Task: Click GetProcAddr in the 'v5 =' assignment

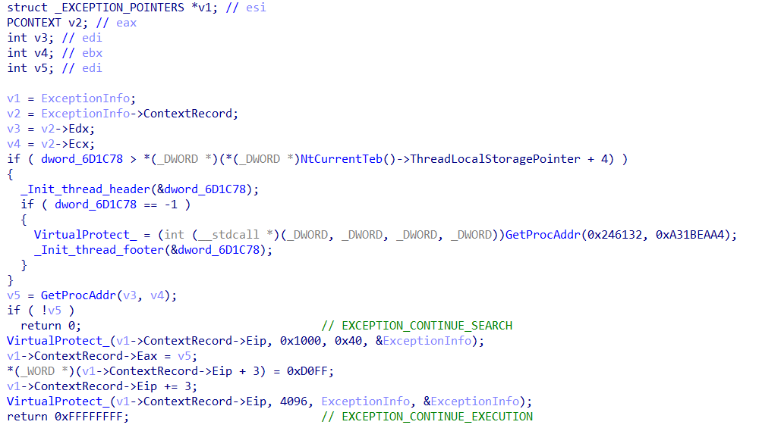Action: (x=78, y=295)
